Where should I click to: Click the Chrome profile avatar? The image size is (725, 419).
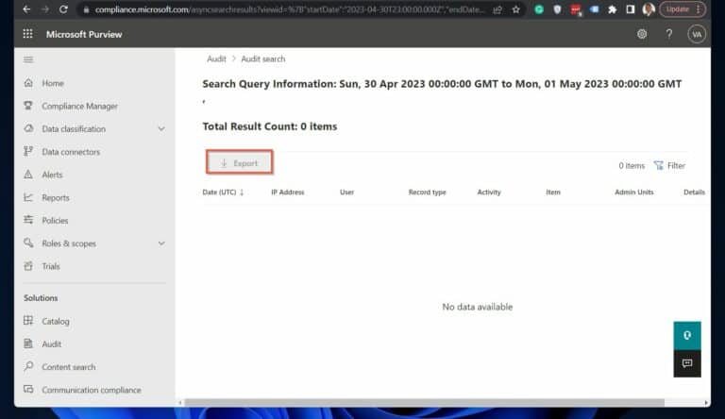coord(649,9)
